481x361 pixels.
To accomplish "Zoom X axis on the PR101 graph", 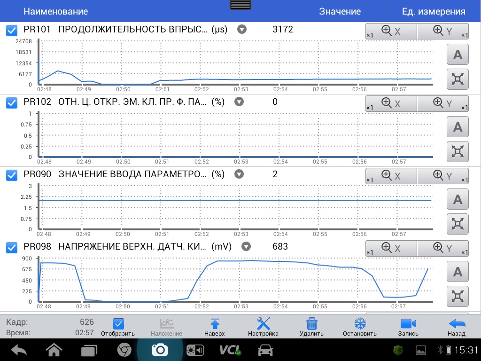I will coord(391,31).
